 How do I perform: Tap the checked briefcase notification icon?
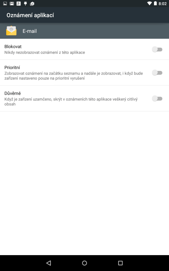[32, 3]
